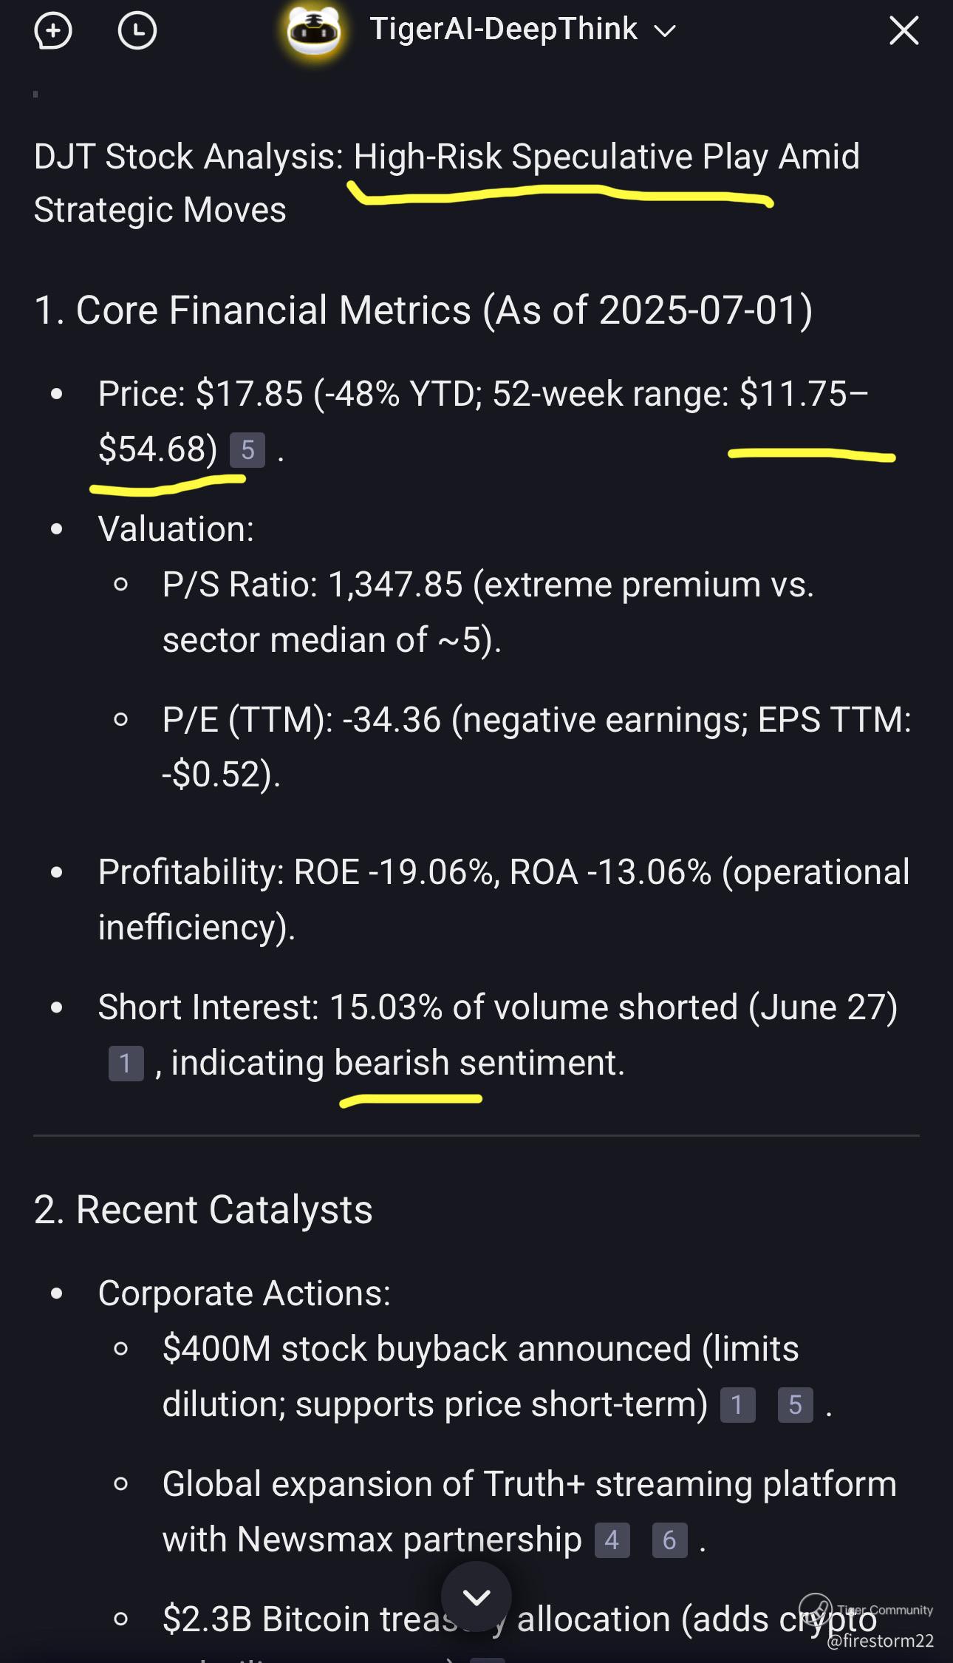This screenshot has height=1663, width=953.
Task: Tap the Tiger Community watermark logo
Action: pos(816,1609)
